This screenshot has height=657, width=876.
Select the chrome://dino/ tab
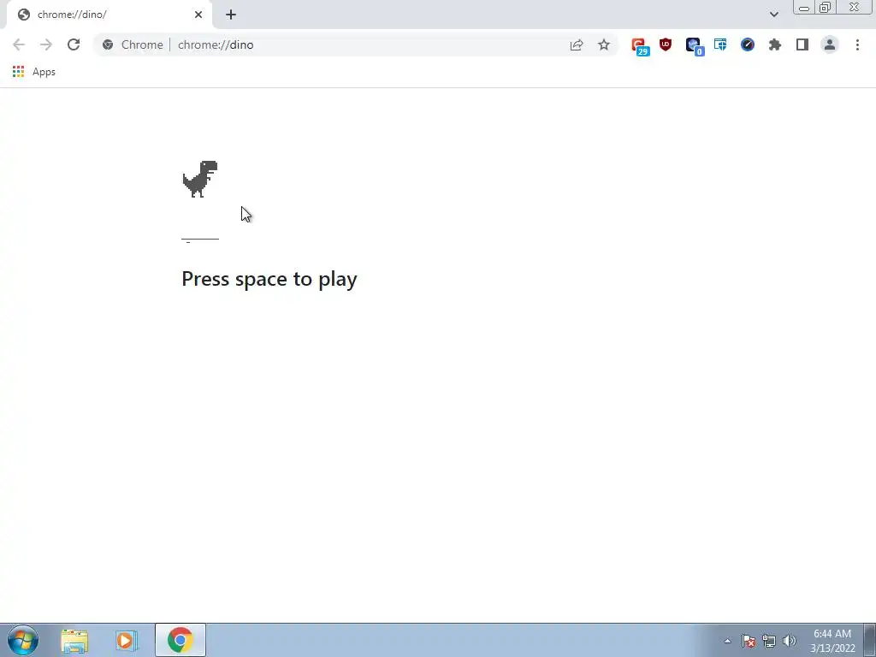109,15
